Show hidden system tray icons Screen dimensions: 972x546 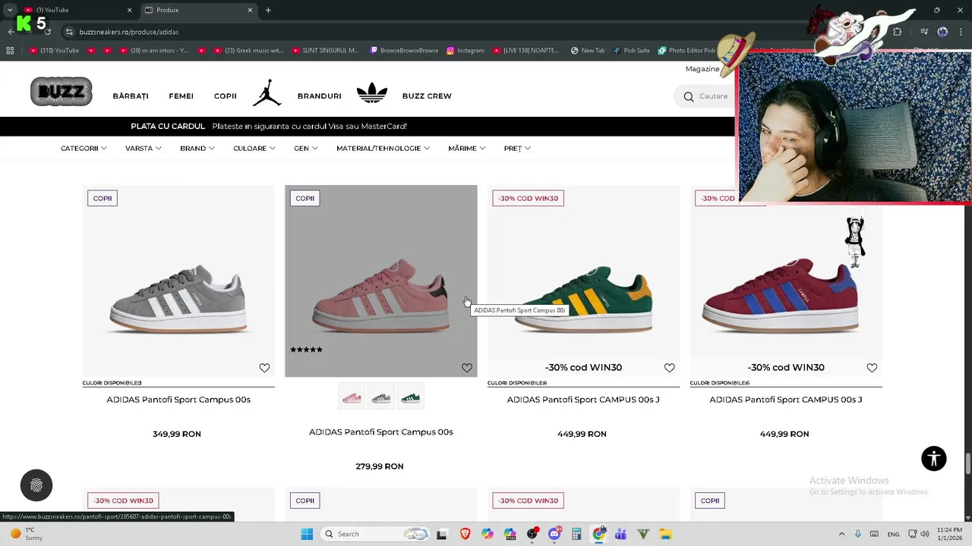(x=841, y=534)
